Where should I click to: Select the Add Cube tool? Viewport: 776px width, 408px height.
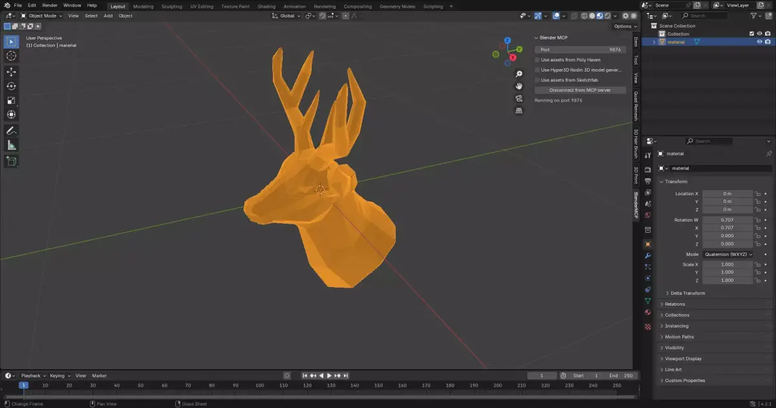click(x=11, y=161)
